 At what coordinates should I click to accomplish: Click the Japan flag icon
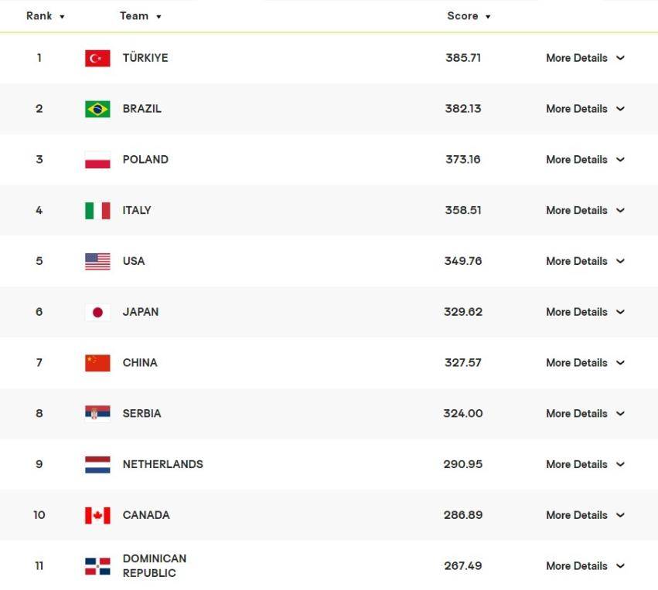[x=97, y=312]
